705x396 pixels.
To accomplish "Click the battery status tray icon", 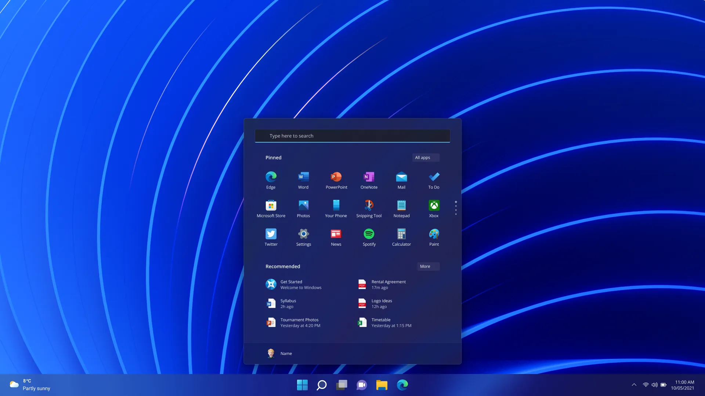I will pos(664,385).
